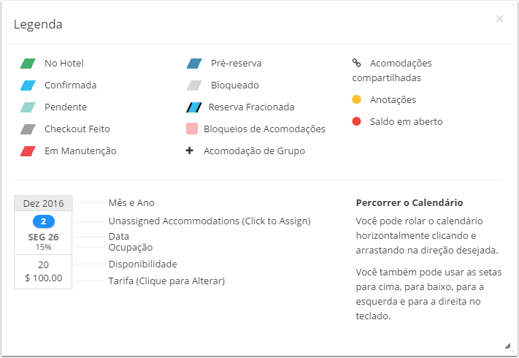The width and height of the screenshot is (519, 358).
Task: Close the Legenda dialog
Action: 499,19
